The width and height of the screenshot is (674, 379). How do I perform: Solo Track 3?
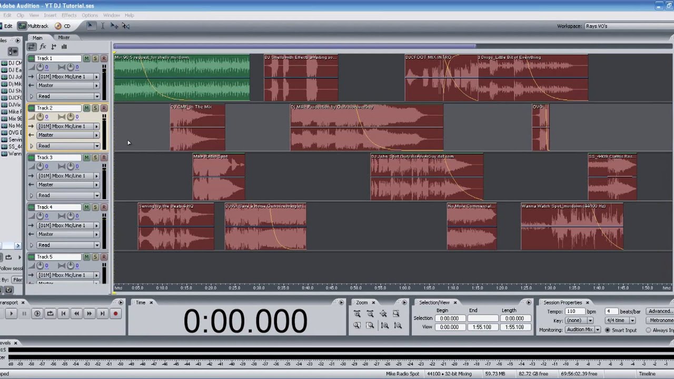point(95,157)
